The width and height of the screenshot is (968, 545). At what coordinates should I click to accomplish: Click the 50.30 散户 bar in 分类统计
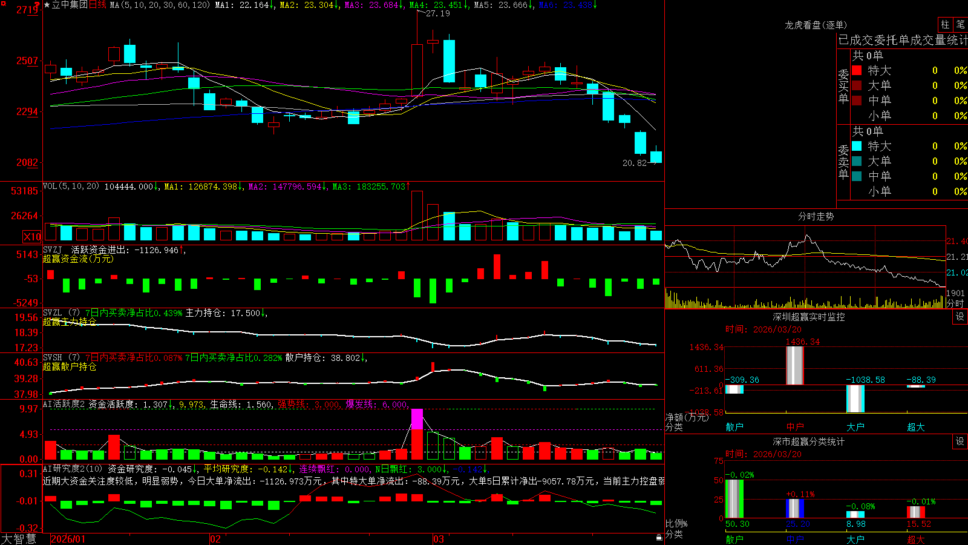[734, 498]
